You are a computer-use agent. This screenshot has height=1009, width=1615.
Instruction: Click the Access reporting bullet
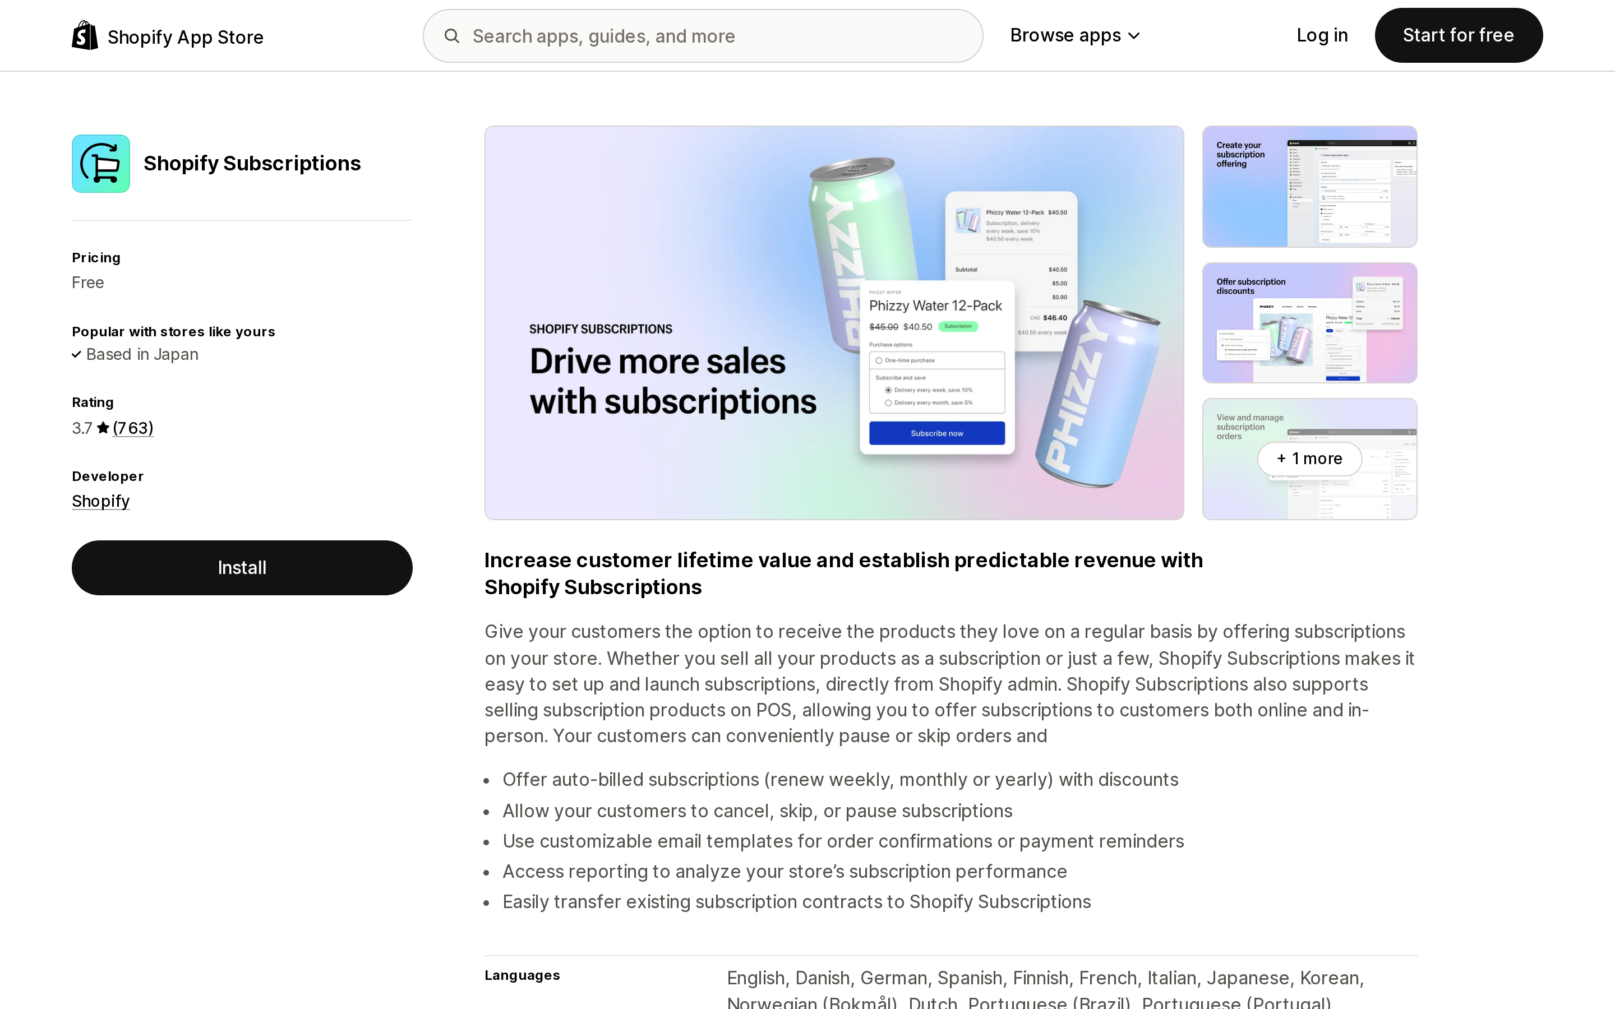click(x=785, y=872)
